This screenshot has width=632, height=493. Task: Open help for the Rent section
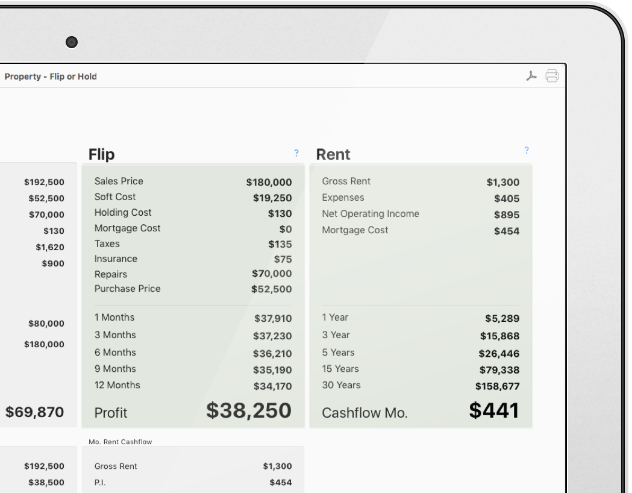[x=527, y=150]
